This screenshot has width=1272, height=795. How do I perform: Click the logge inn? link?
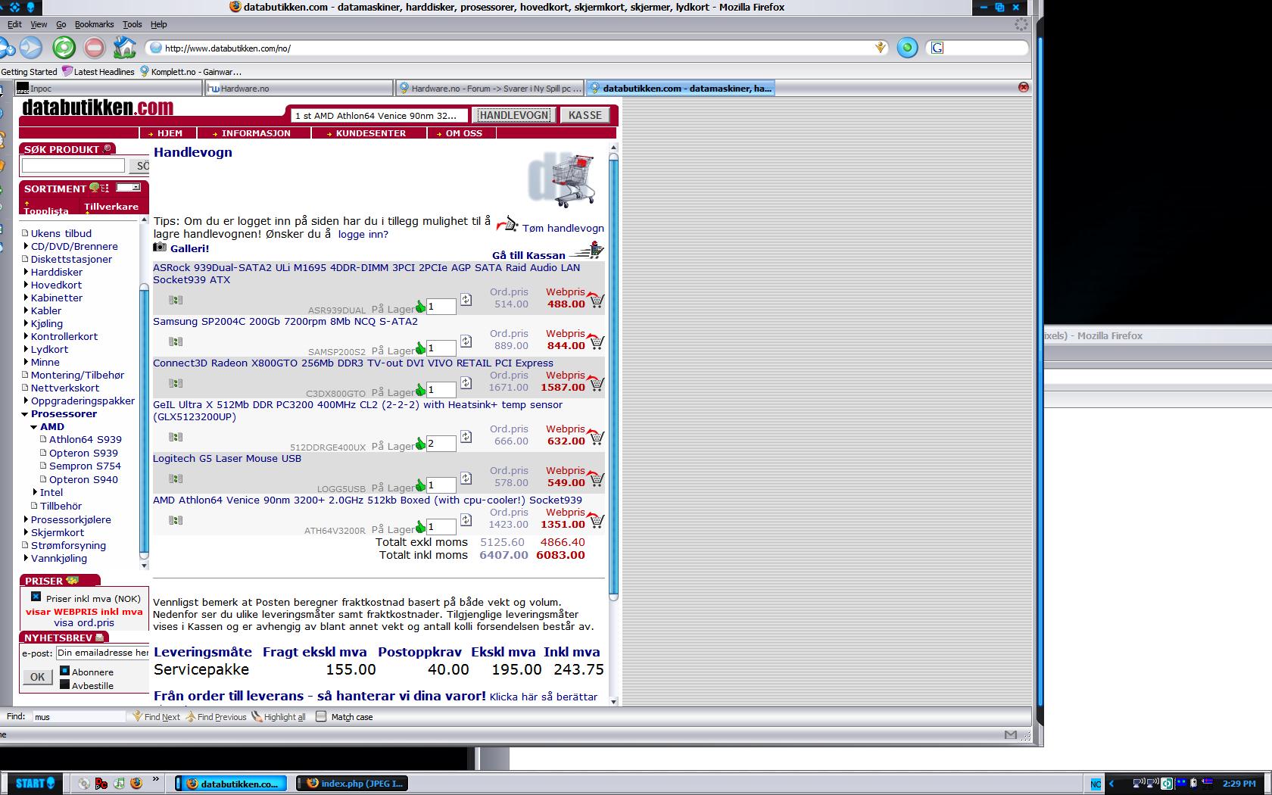[363, 234]
